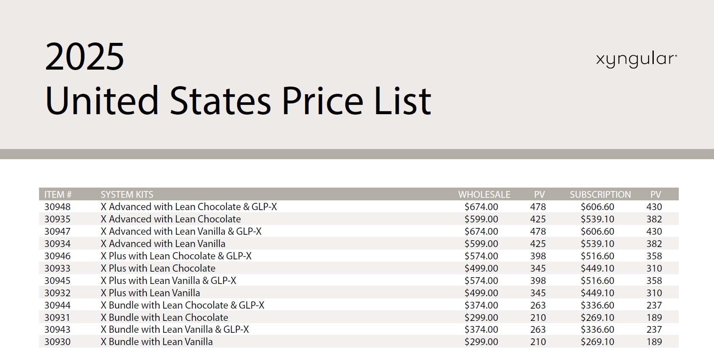Select item number 30934
The image size is (714, 354).
[58, 244]
